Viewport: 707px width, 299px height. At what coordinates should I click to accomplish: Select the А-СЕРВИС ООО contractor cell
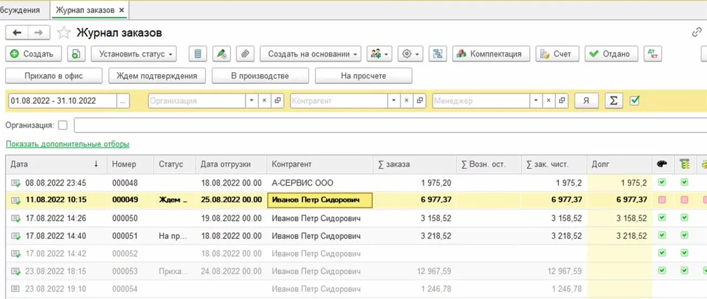coord(320,183)
